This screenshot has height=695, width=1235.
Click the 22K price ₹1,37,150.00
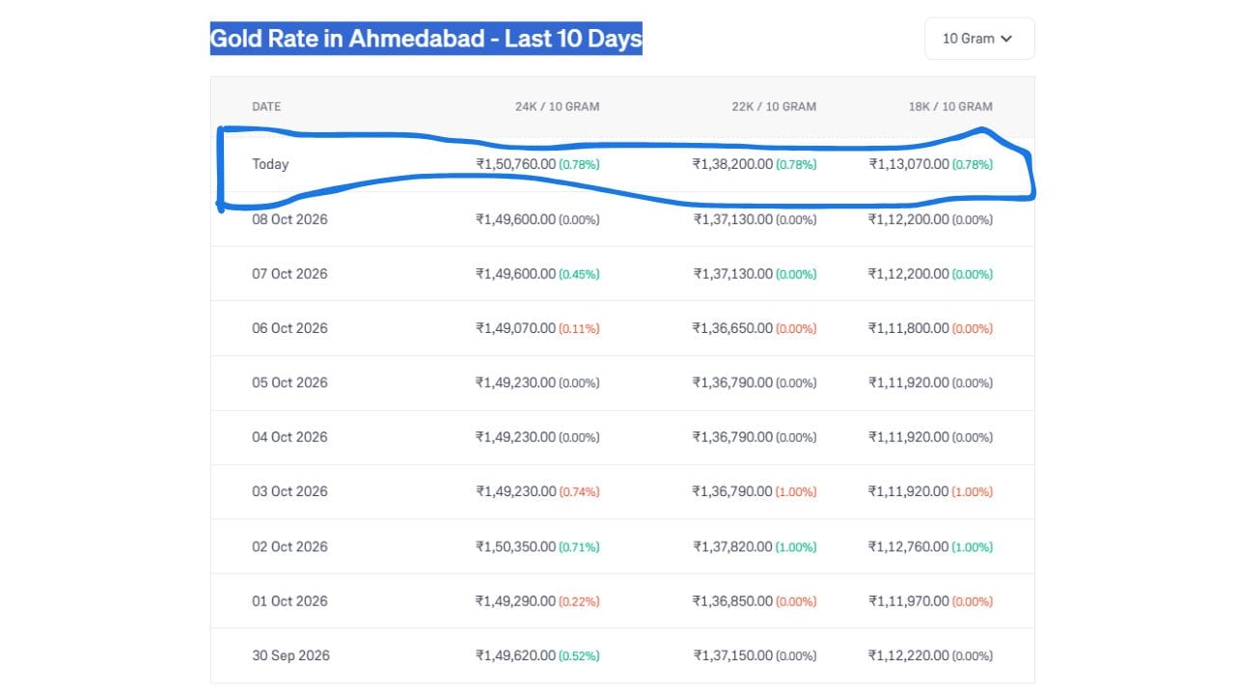(732, 655)
